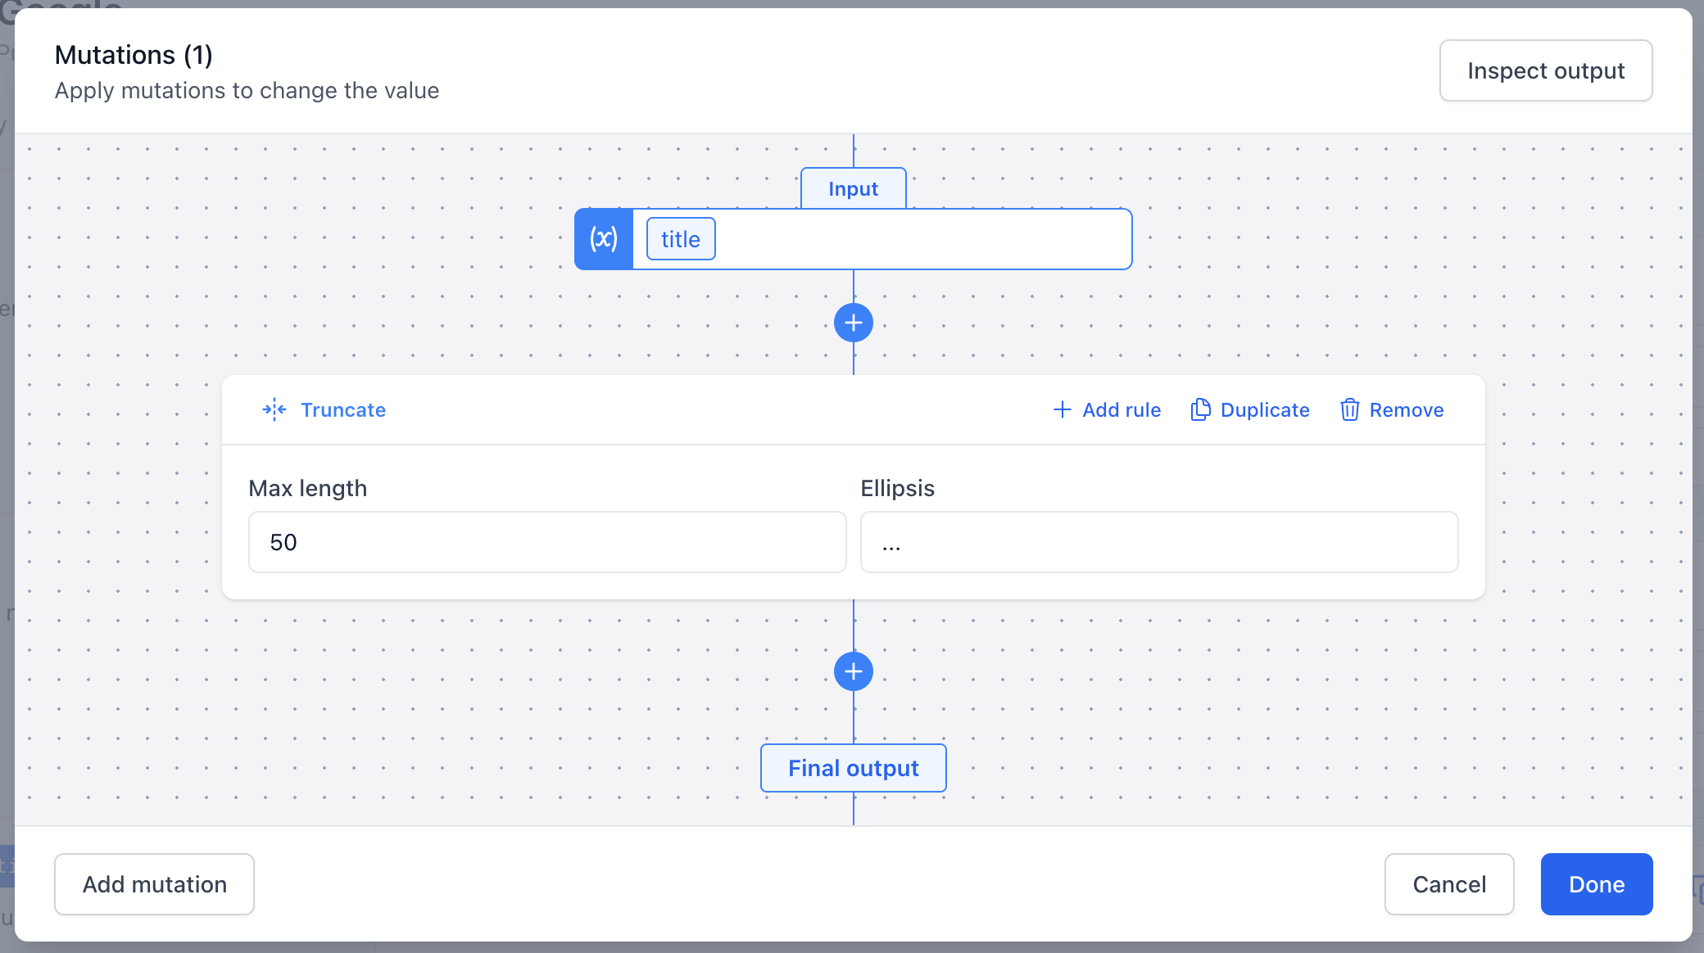Image resolution: width=1704 pixels, height=953 pixels.
Task: Click the plus connector below the Input node
Action: (x=854, y=322)
